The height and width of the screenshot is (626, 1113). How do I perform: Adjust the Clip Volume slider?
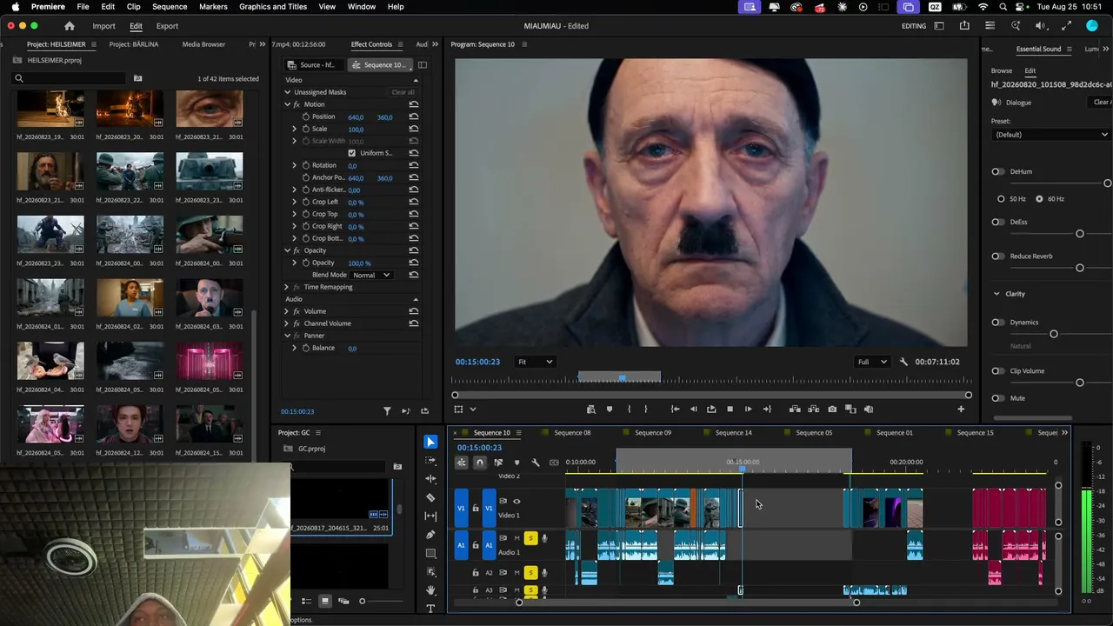1079,383
